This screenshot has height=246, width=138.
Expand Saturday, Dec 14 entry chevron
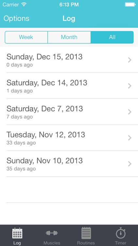coord(130,86)
